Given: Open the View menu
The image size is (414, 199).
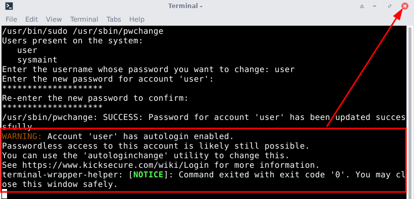Looking at the screenshot, I should [x=54, y=19].
